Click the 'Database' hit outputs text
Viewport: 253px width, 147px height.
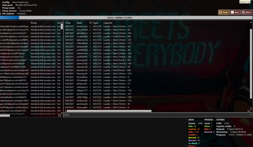(21, 14)
